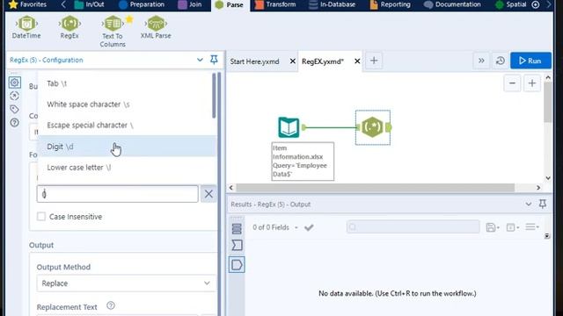This screenshot has height=316, width=563.
Task: Pin the Results window
Action: coord(543,205)
